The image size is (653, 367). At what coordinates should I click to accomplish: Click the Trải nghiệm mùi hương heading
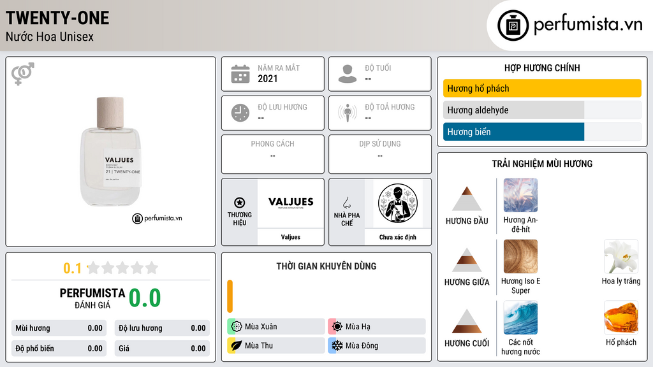pyautogui.click(x=542, y=164)
